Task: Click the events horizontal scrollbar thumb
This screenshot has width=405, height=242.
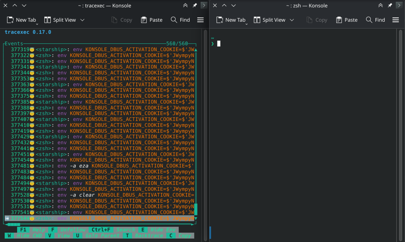Action: tap(14, 224)
